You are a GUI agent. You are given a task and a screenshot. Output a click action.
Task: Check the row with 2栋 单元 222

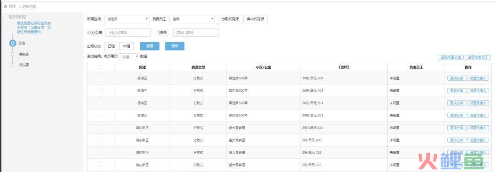tap(101, 152)
